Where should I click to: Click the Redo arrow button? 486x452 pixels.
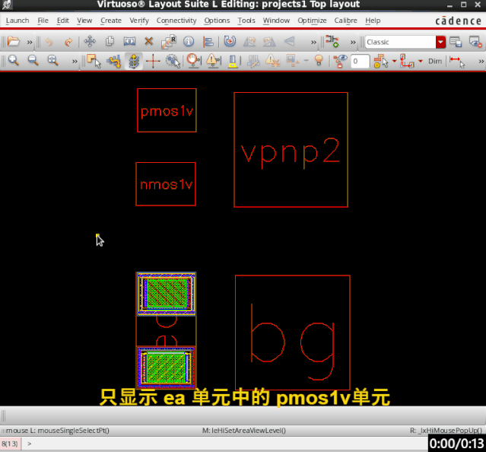coord(69,42)
